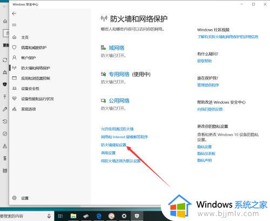Click Windows Update sync icon in Settings window

tap(5, 60)
